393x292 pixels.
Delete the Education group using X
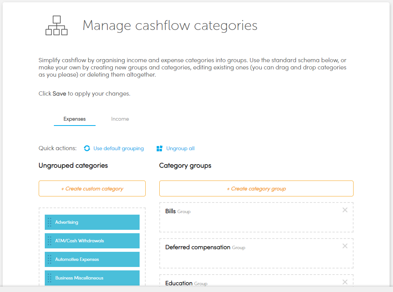345,282
